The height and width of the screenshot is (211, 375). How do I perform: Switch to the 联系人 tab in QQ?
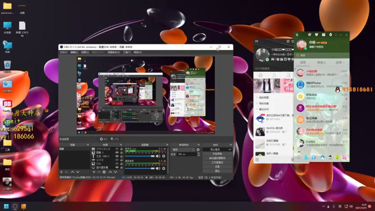322,62
